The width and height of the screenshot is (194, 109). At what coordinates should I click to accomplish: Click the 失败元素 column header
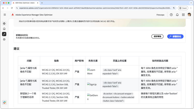(x=93, y=61)
